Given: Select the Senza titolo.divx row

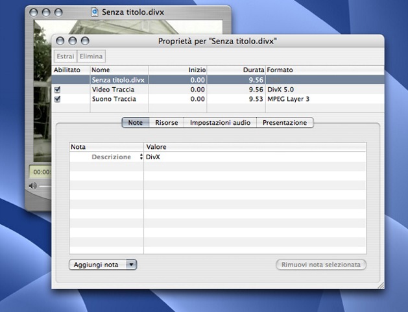Looking at the screenshot, I should tap(218, 80).
